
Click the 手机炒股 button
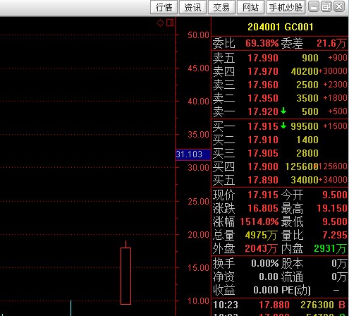286,7
